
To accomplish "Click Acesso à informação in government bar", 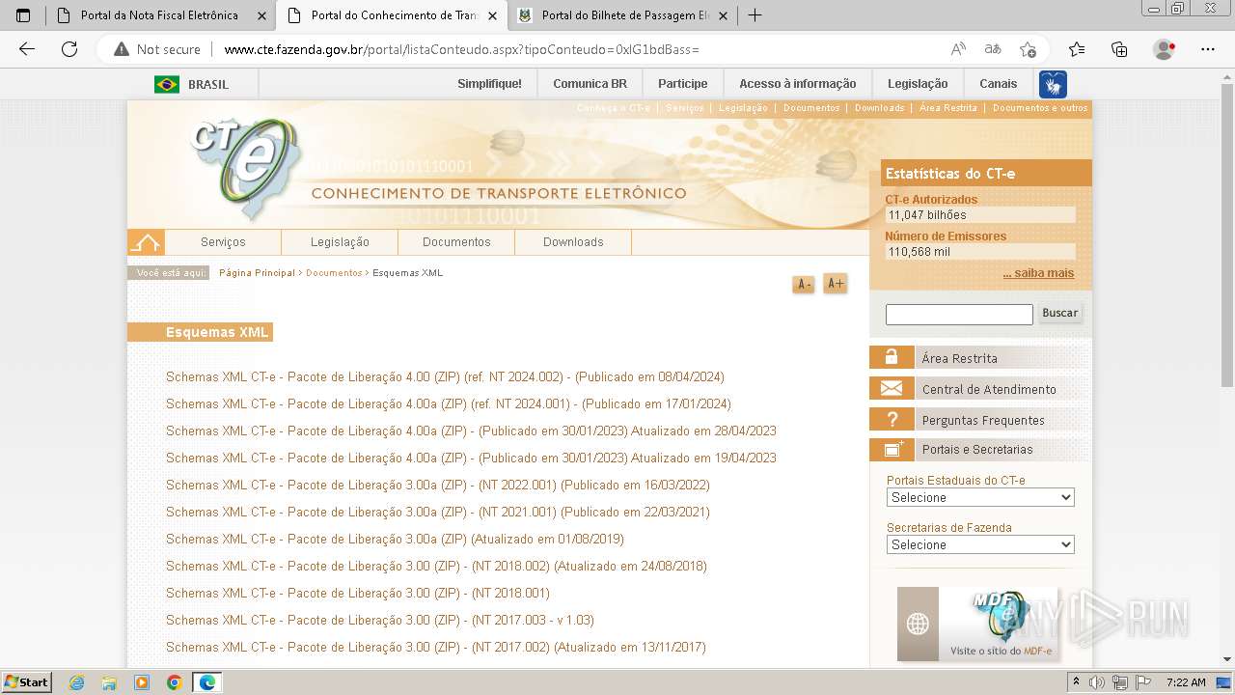I will coord(798,84).
